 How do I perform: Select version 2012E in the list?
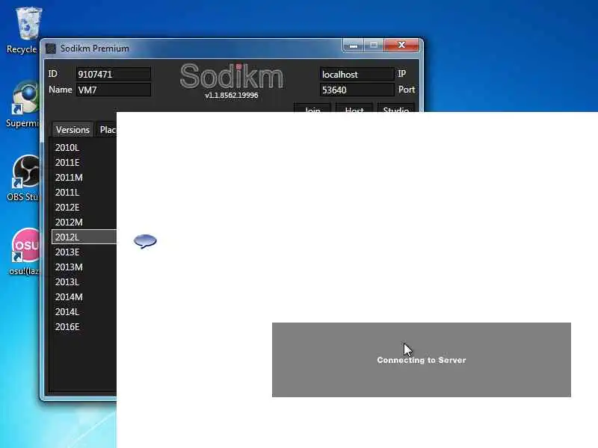(x=84, y=208)
